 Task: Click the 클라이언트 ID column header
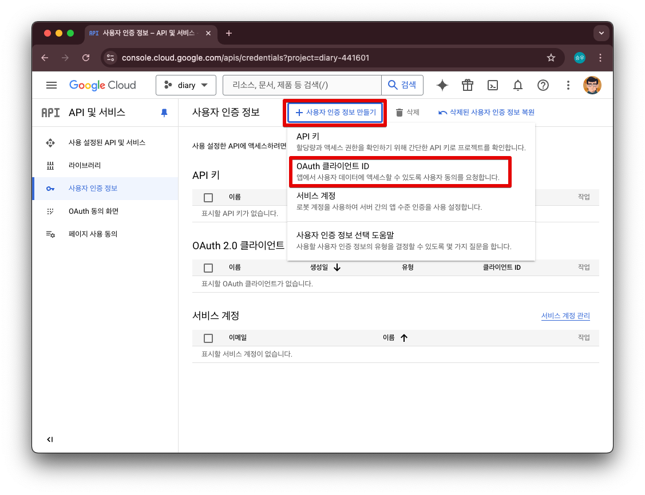tap(501, 268)
